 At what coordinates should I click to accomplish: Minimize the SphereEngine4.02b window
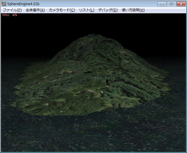point(162,4)
